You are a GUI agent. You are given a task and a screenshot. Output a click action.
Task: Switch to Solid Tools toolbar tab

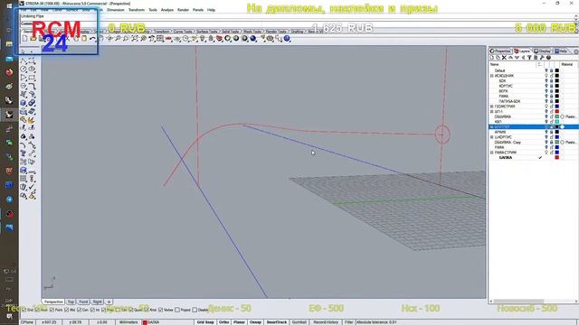coord(231,32)
